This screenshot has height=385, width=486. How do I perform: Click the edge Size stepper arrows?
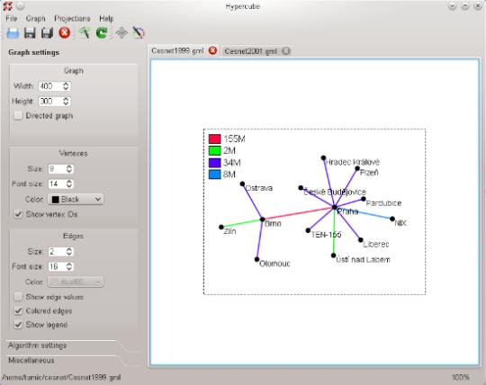[69, 252]
